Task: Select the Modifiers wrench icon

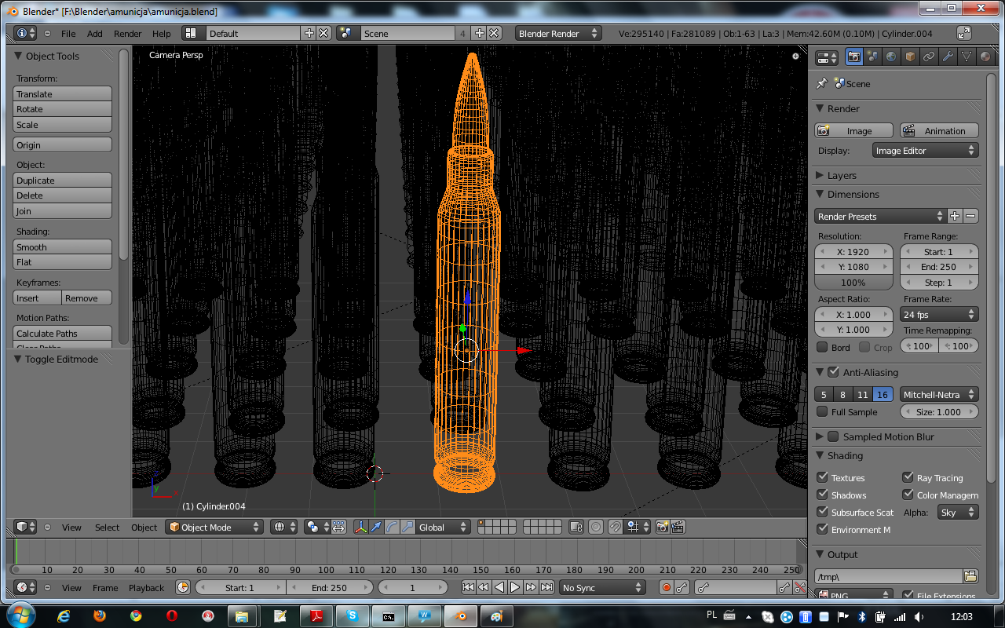Action: (x=948, y=57)
